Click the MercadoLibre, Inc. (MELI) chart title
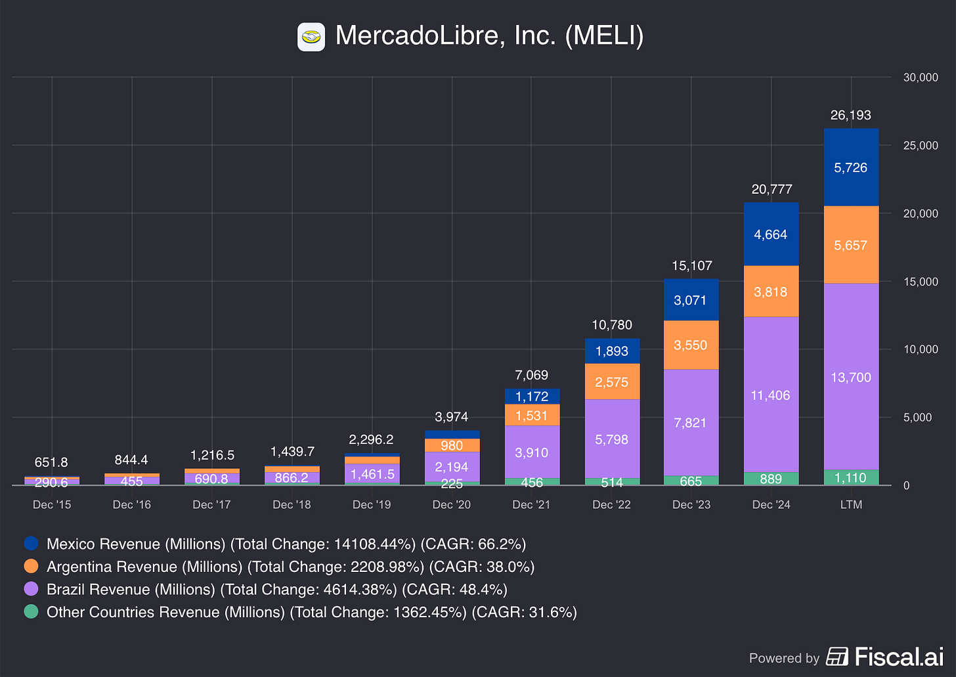The width and height of the screenshot is (956, 677). [489, 36]
